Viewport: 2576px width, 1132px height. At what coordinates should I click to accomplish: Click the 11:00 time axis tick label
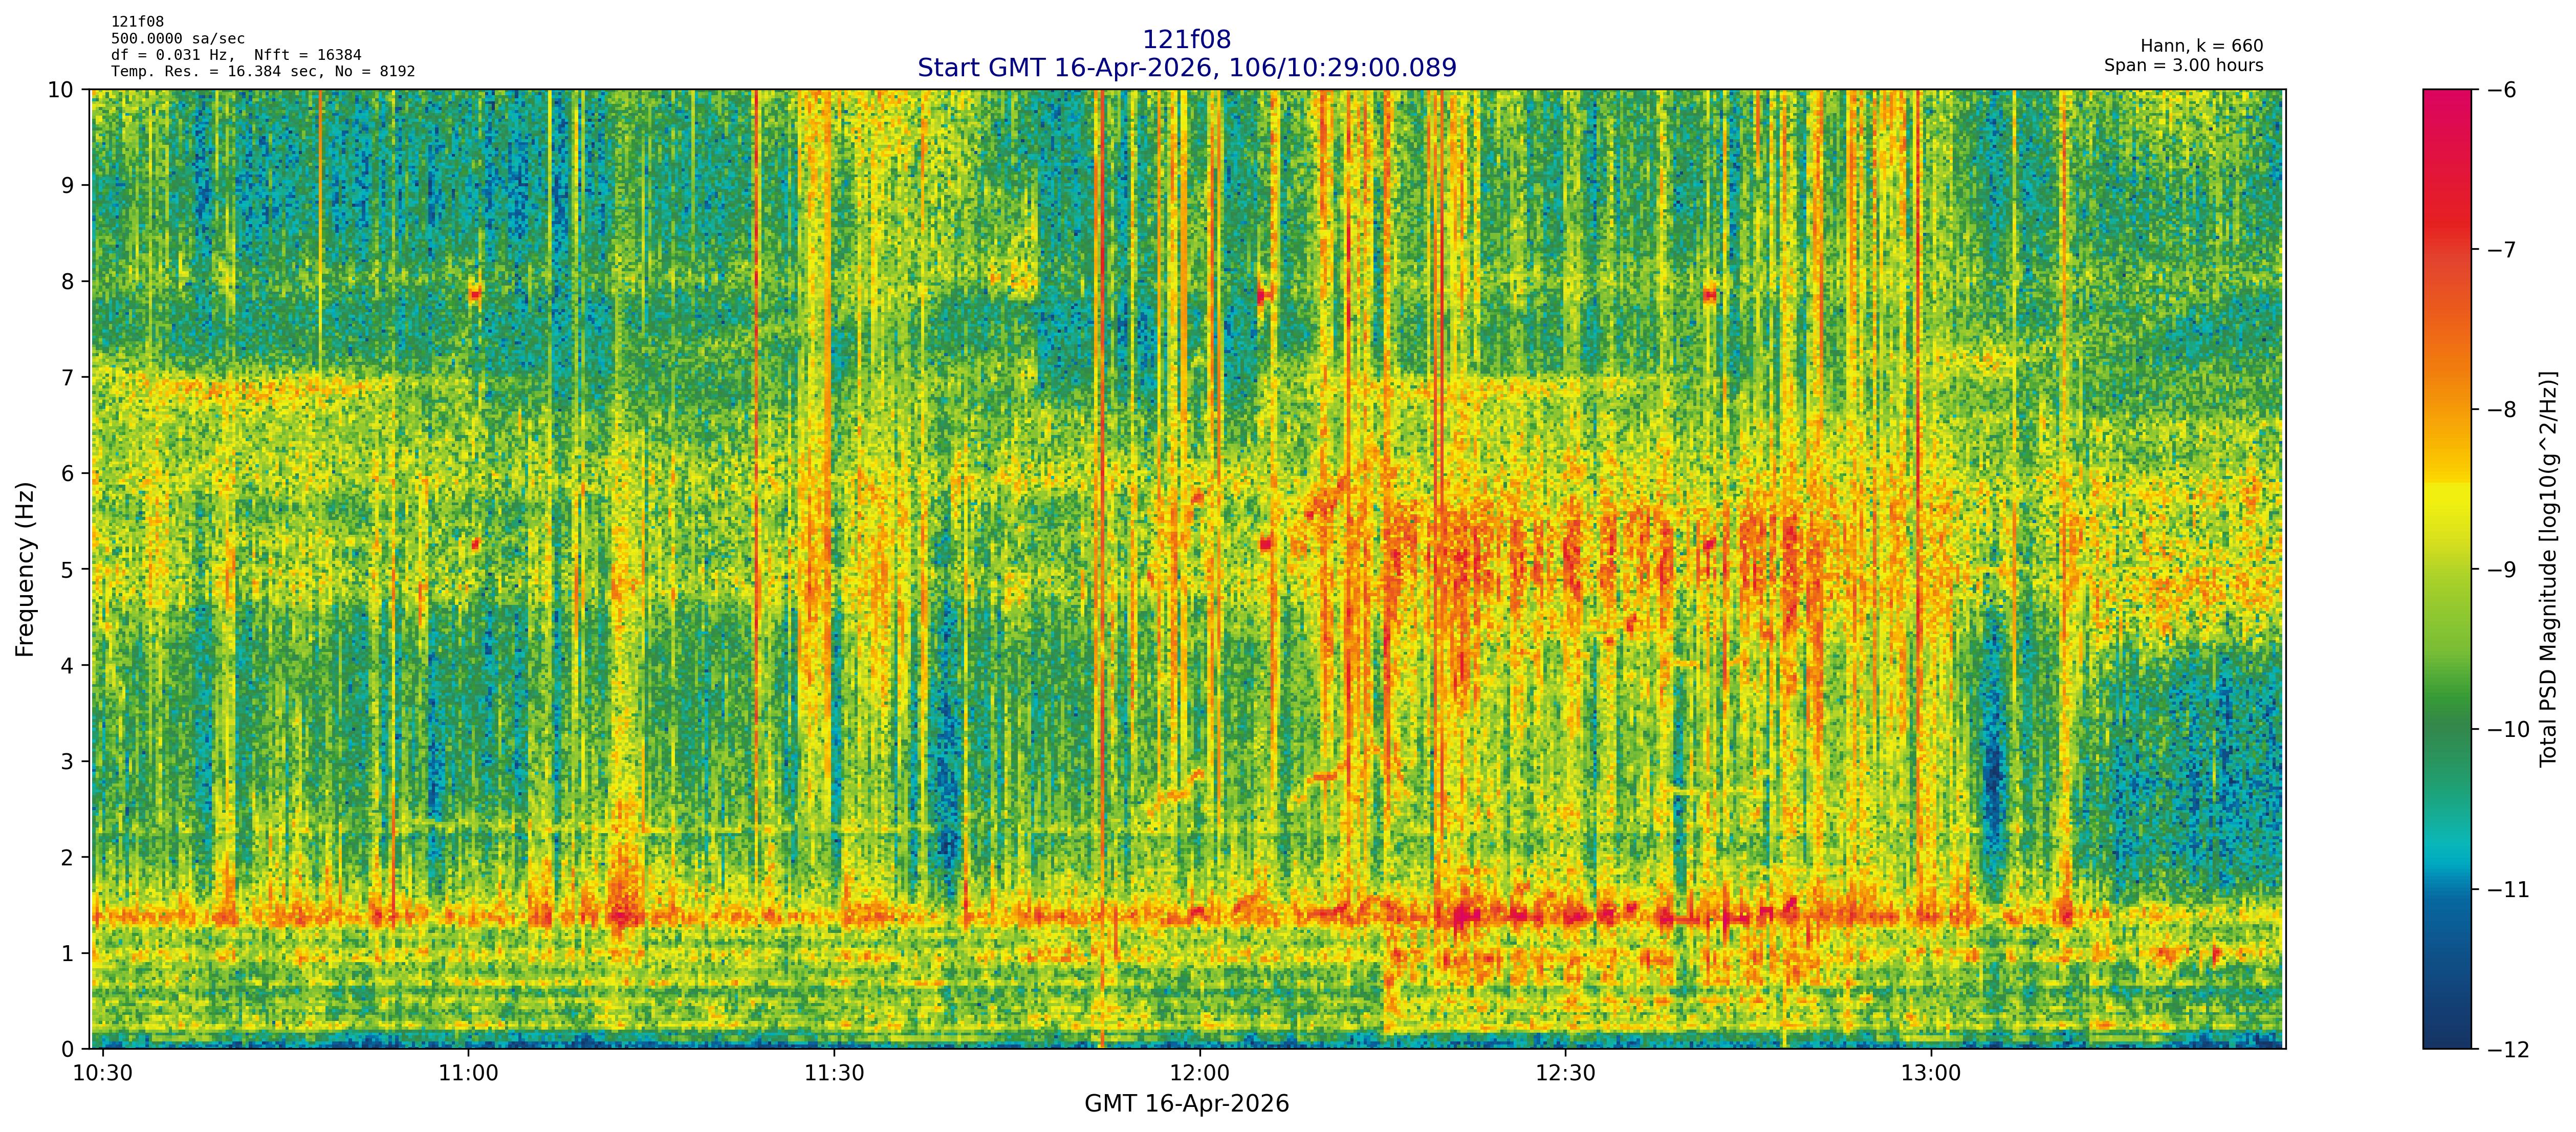click(x=468, y=1074)
